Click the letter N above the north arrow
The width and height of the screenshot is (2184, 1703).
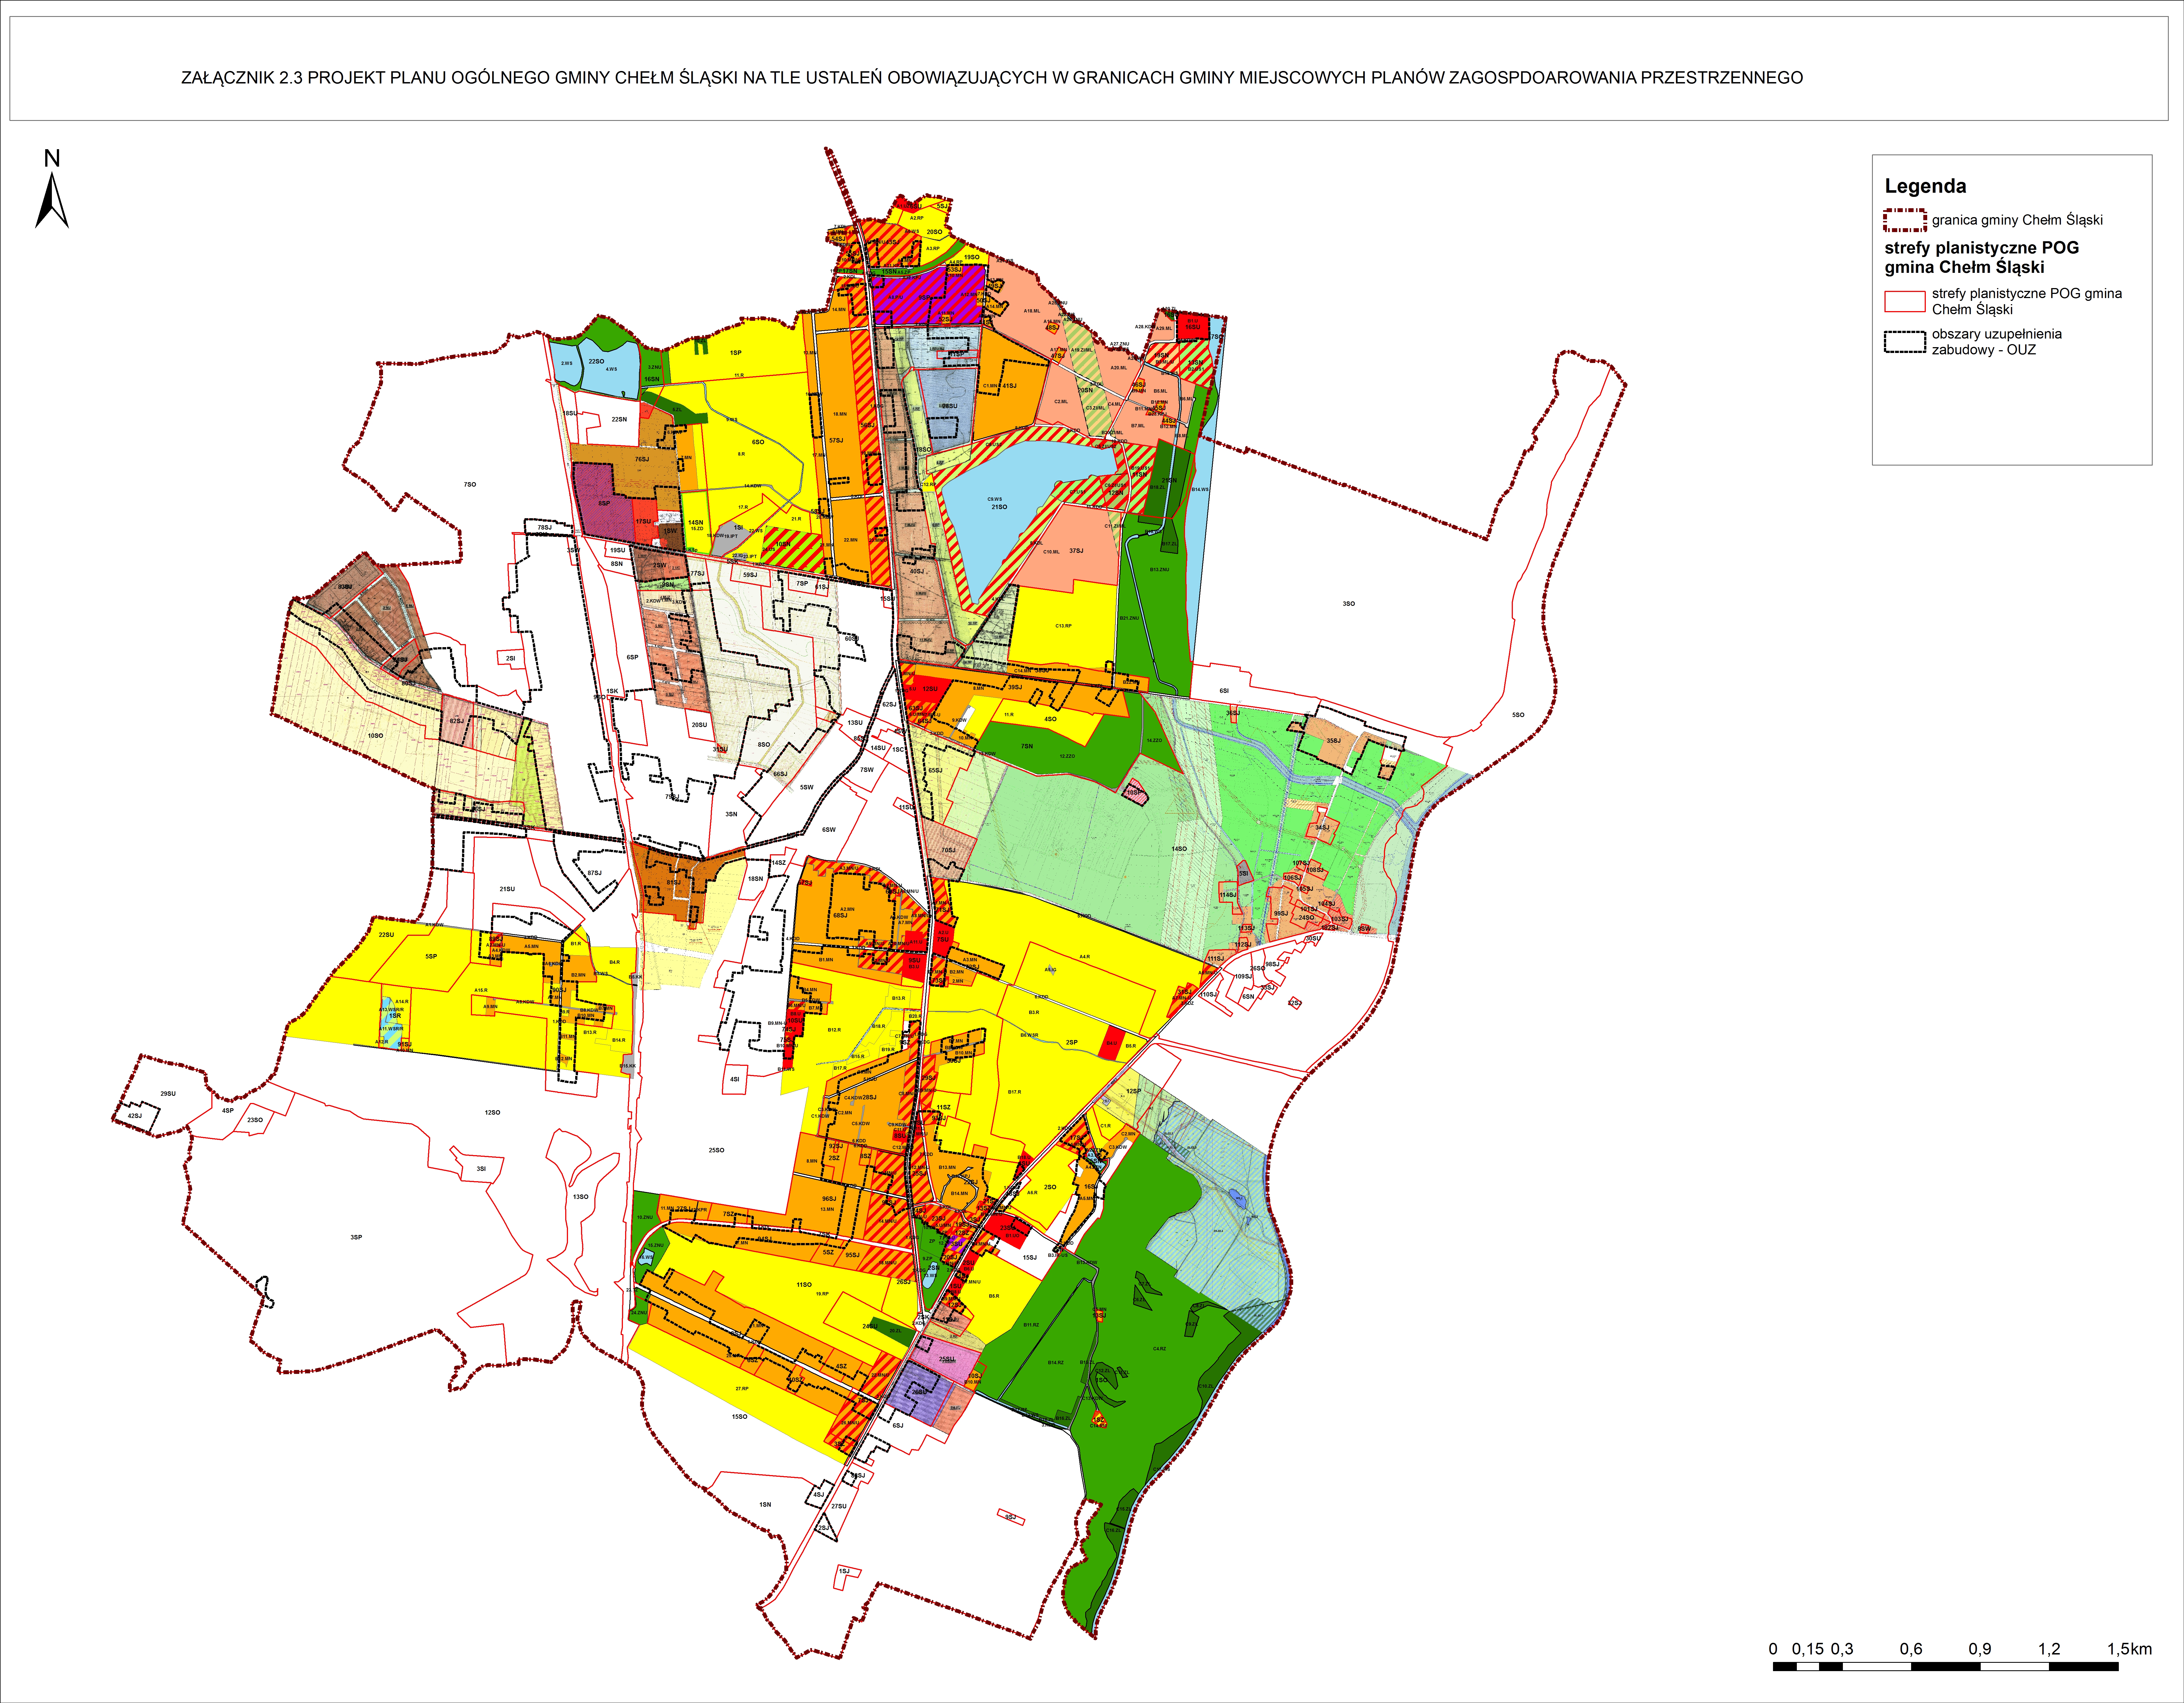pyautogui.click(x=52, y=158)
